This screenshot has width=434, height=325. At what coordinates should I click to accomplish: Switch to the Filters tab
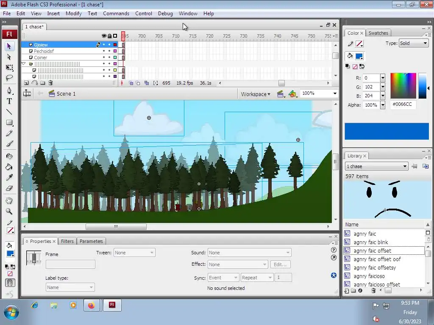[67, 241]
